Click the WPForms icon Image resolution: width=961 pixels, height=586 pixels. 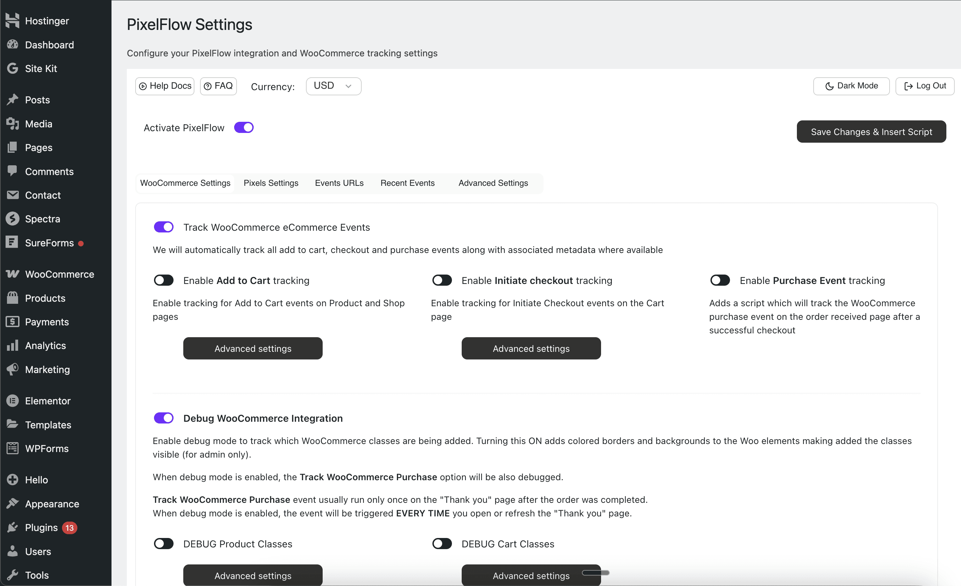tap(13, 448)
